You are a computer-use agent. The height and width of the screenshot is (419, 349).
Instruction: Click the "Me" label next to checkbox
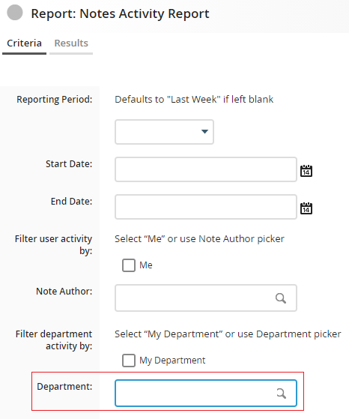[x=146, y=265]
